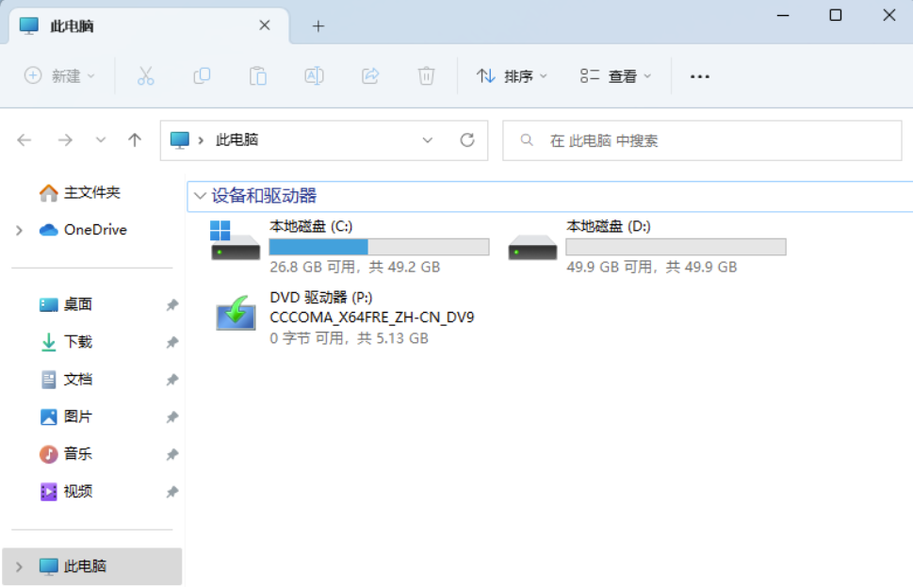Select the 本地磁盘 (D:) drive
This screenshot has width=913, height=587.
tap(646, 247)
